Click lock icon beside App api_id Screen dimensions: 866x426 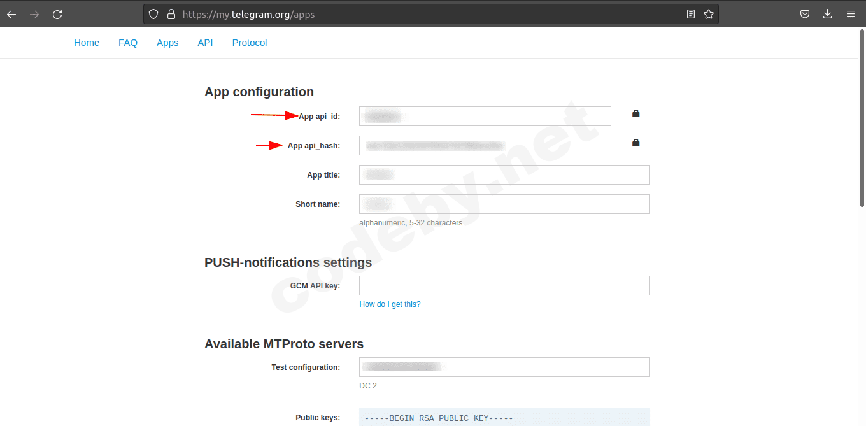coord(635,114)
